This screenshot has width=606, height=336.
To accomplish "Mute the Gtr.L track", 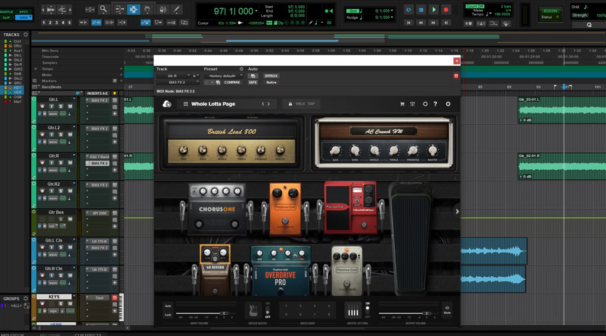I will point(70,106).
